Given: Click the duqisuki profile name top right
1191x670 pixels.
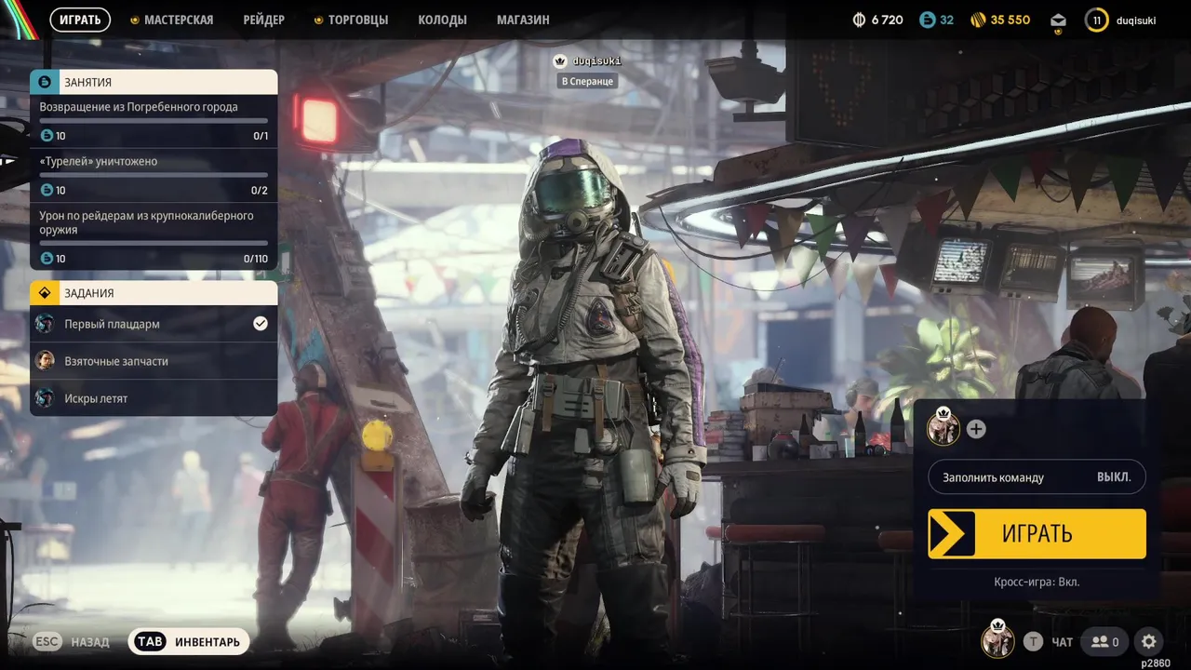Looking at the screenshot, I should tap(1136, 20).
